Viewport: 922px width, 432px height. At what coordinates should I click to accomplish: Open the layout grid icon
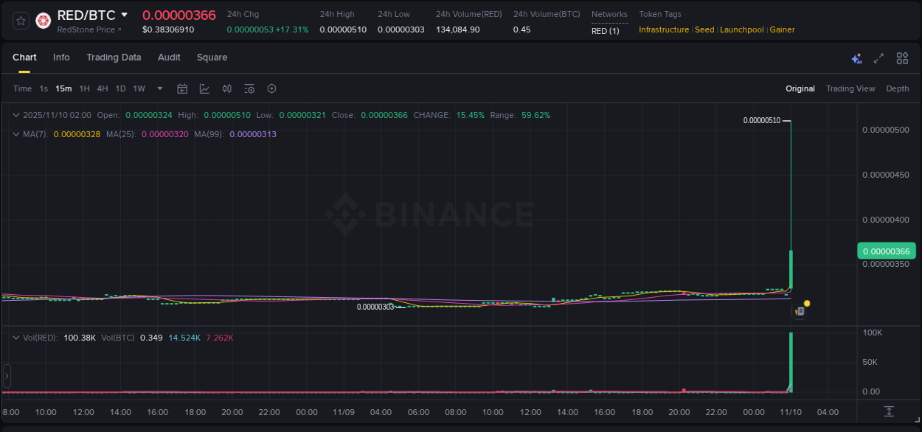[x=903, y=58]
